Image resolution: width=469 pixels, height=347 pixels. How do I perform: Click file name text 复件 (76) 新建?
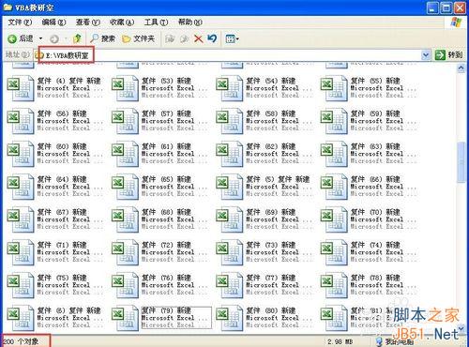(x=166, y=278)
